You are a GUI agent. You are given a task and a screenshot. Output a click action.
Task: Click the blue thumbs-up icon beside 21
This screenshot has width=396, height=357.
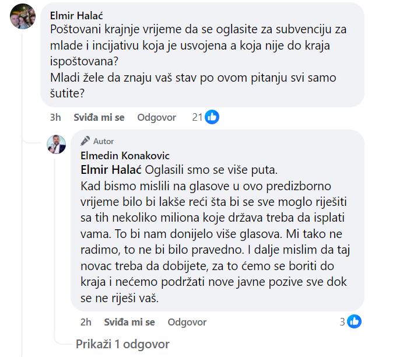click(212, 117)
